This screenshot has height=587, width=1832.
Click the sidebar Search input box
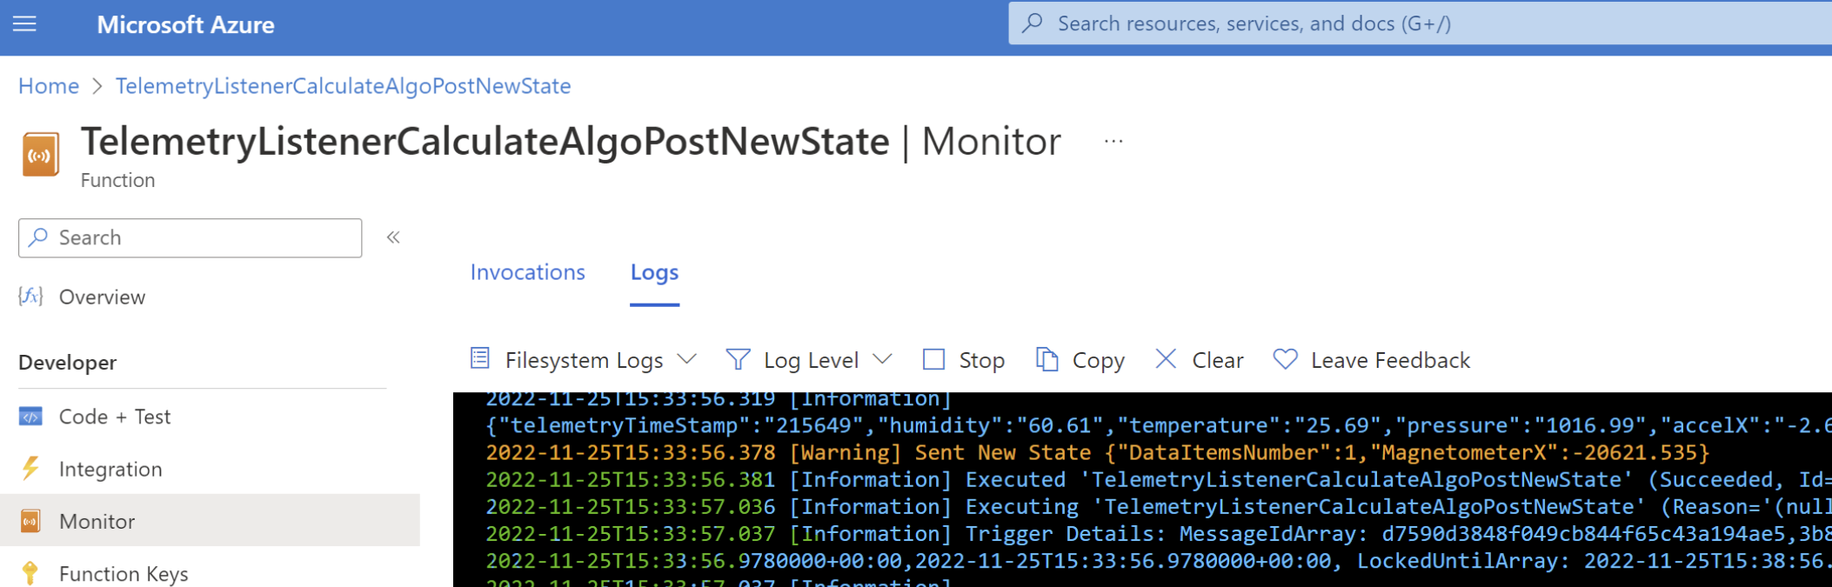[x=191, y=237]
